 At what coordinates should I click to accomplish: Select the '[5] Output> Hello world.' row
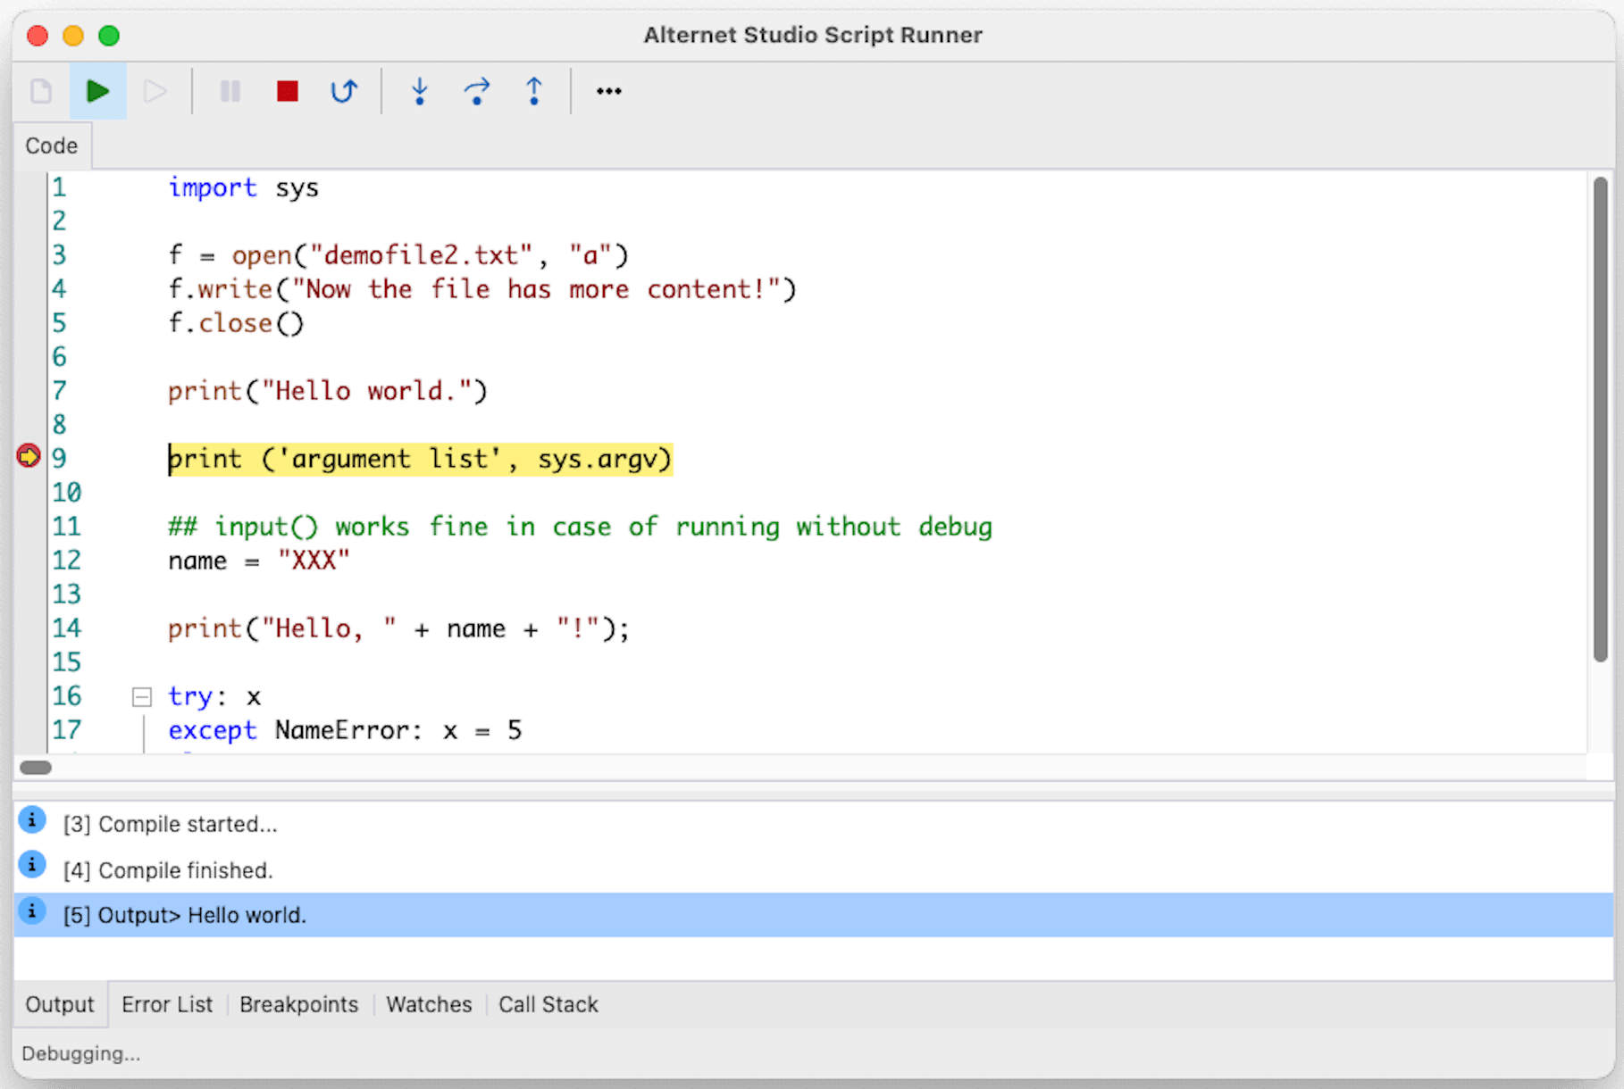[813, 915]
